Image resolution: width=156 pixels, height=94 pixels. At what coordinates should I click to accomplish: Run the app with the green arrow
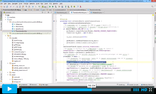(x=50, y=7)
